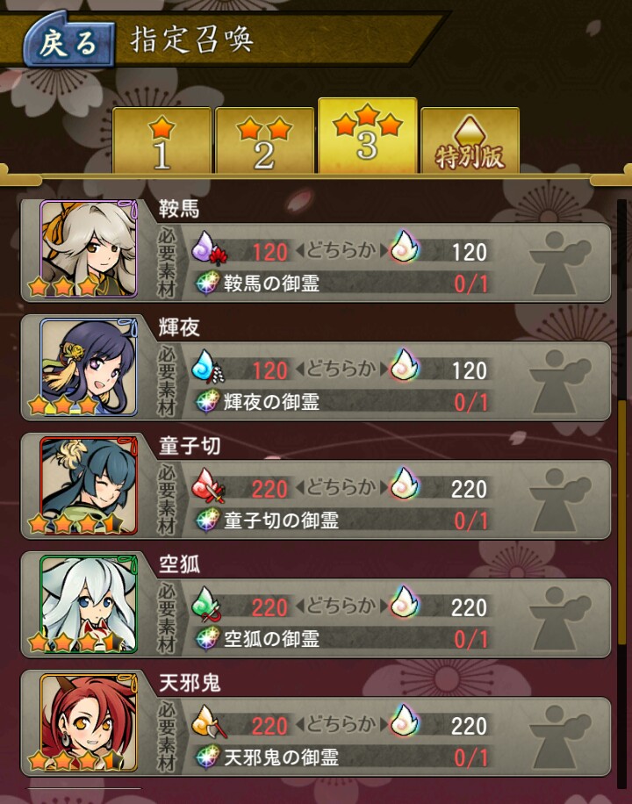Tap the 戻る back button
The width and height of the screenshot is (632, 804).
click(x=69, y=43)
